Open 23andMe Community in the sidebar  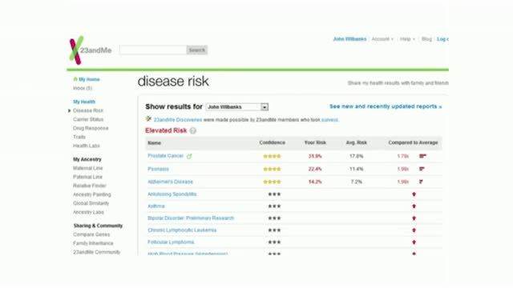click(96, 252)
